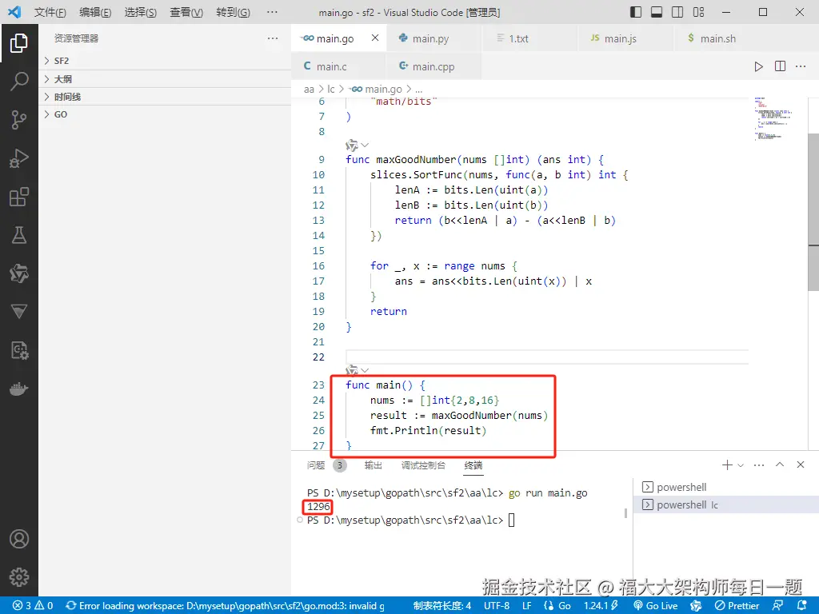
Task: Expand the 时间线 timeline section
Action: point(165,97)
